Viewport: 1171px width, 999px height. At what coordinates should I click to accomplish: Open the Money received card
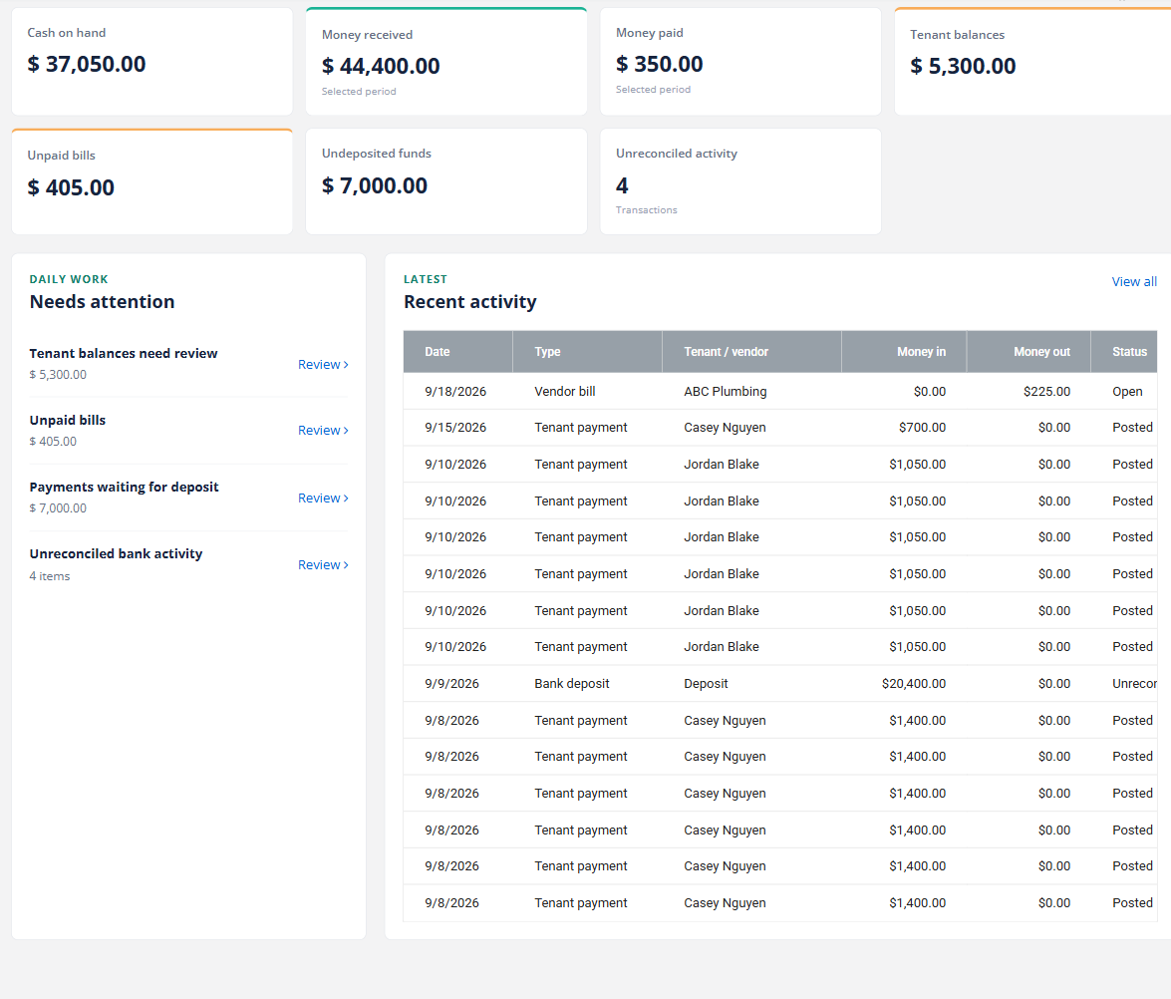pos(446,61)
